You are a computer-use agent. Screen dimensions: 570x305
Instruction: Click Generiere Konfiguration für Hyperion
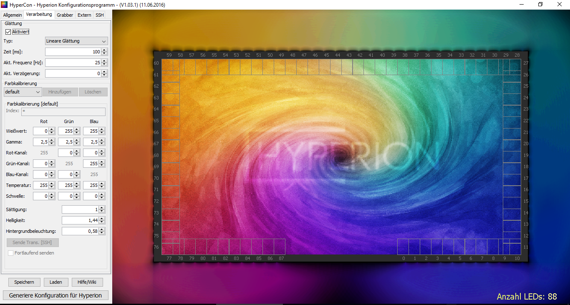coord(55,295)
